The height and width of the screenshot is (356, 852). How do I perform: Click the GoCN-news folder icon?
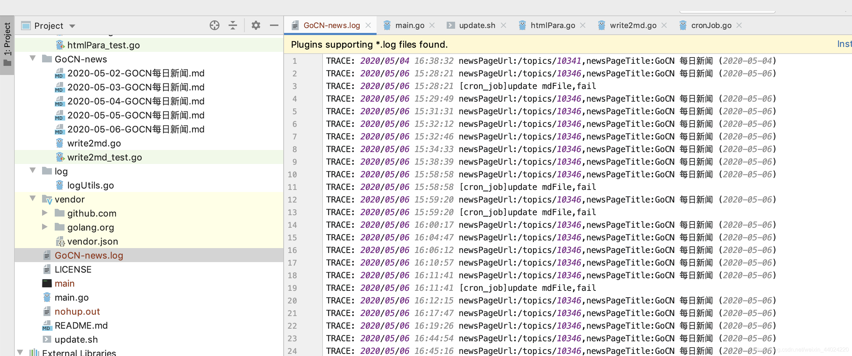tap(47, 59)
